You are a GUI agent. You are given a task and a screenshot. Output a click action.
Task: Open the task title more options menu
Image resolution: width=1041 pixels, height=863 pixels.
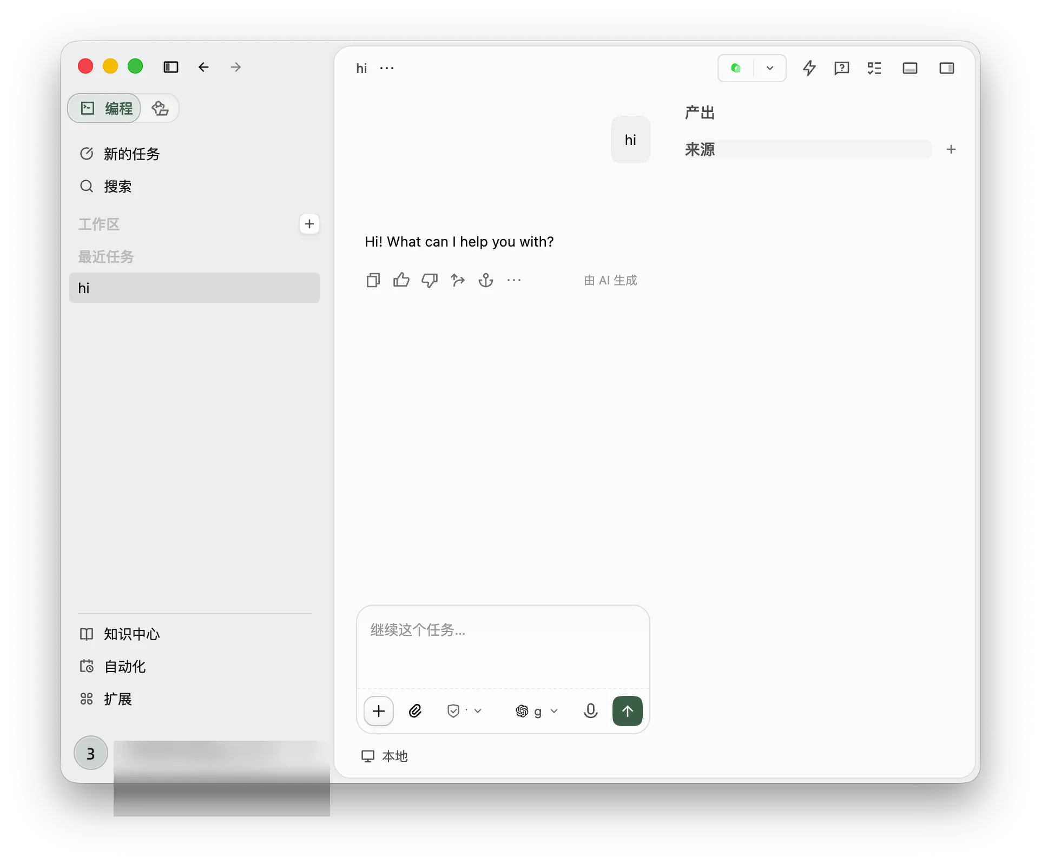point(387,68)
